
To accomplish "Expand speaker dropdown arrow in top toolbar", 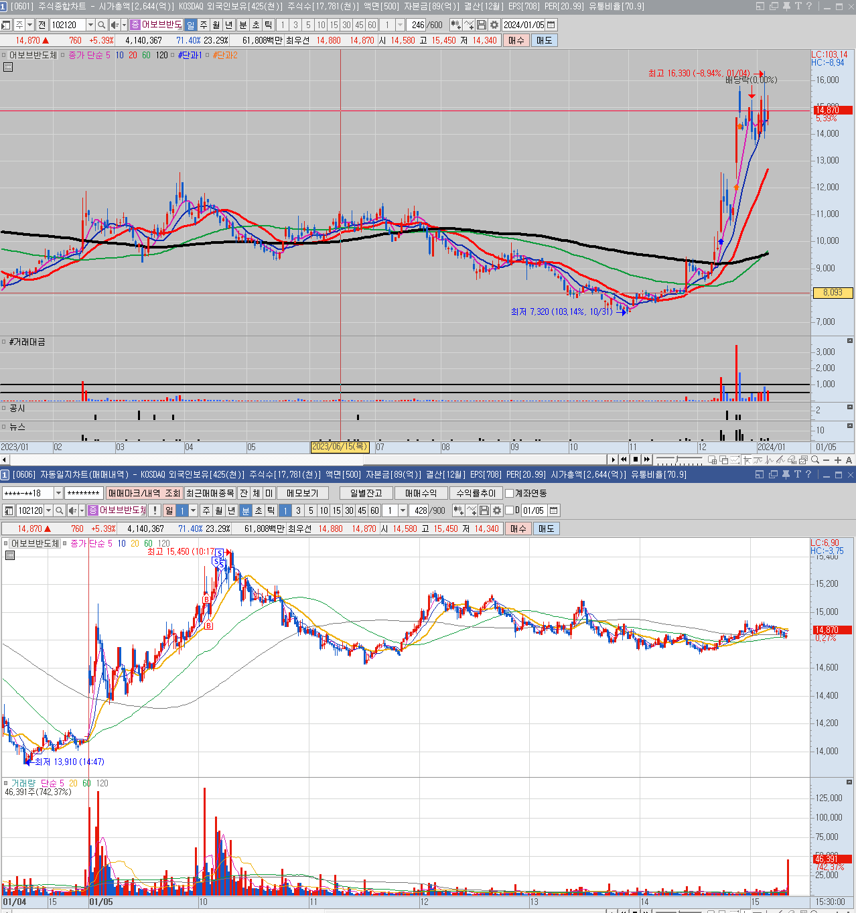I will (123, 25).
